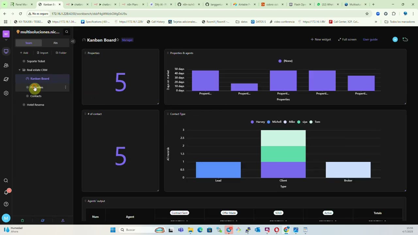Open the Contacts datasheet
Viewport: 418px width, 235px height.
(36, 96)
